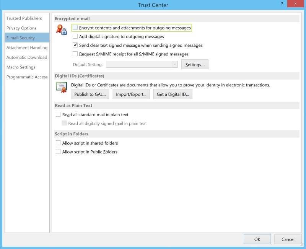Click Get a Digital ID... button
The image size is (306, 249).
click(173, 94)
